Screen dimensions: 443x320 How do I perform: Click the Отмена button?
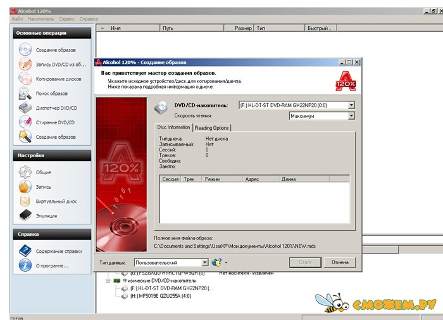(340, 262)
